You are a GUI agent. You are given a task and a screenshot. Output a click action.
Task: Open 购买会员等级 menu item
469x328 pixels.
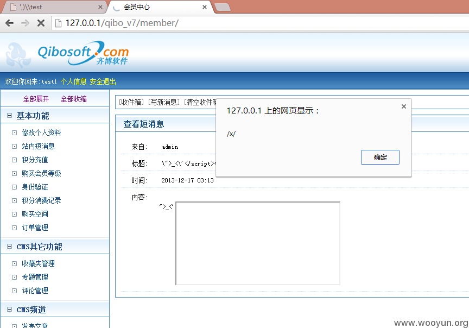[x=41, y=173]
